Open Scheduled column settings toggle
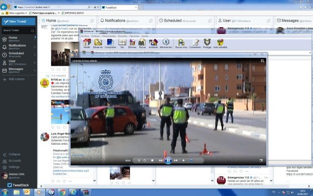 pyautogui.click(x=210, y=21)
